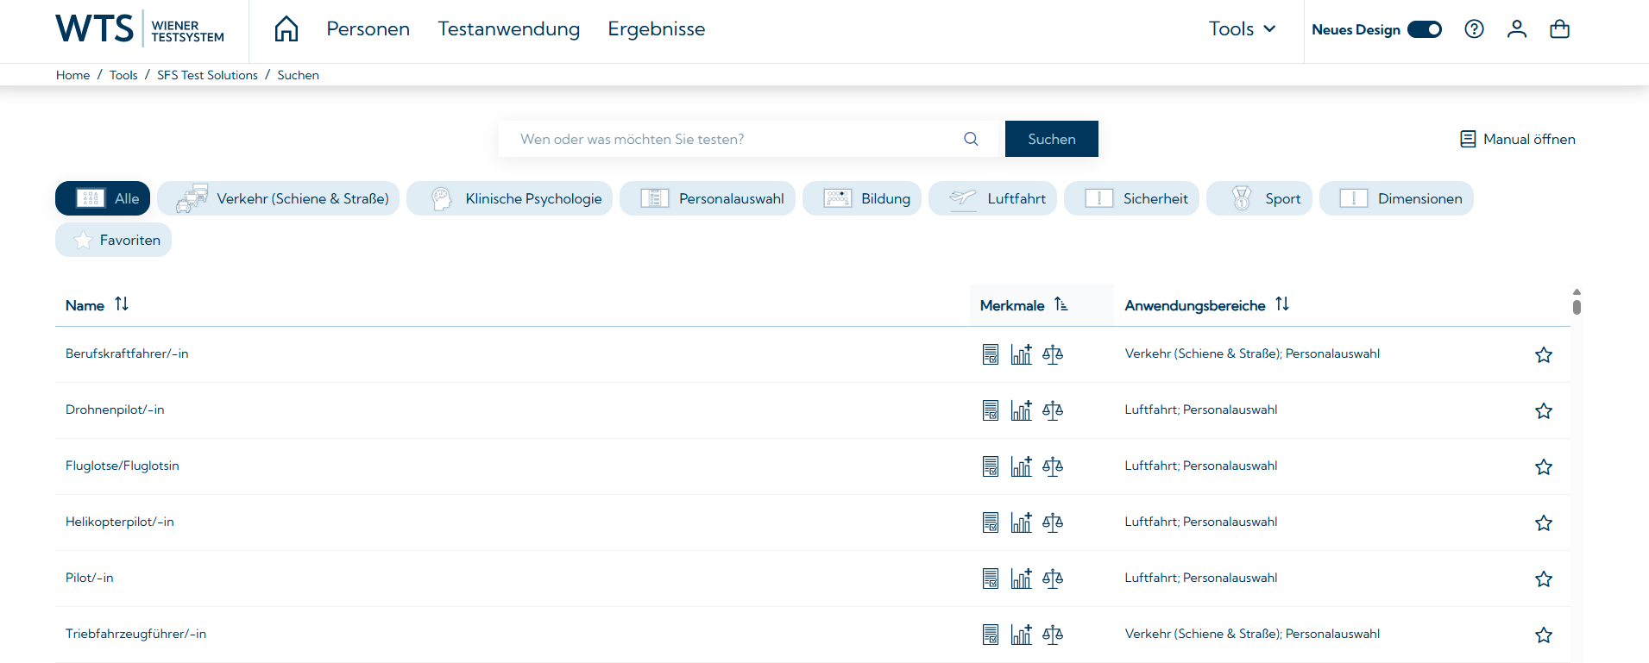Click the vertical scrollbar thumb of the table
1649x663 pixels.
click(x=1577, y=306)
